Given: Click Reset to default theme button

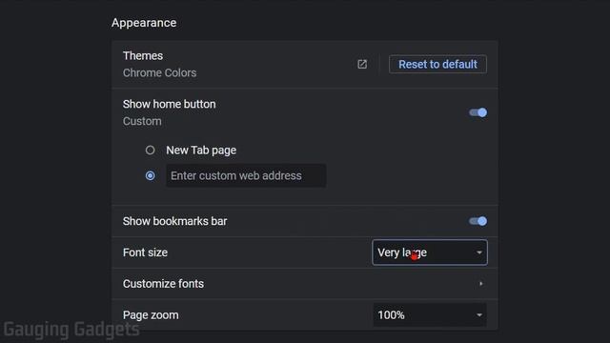Looking at the screenshot, I should [437, 64].
